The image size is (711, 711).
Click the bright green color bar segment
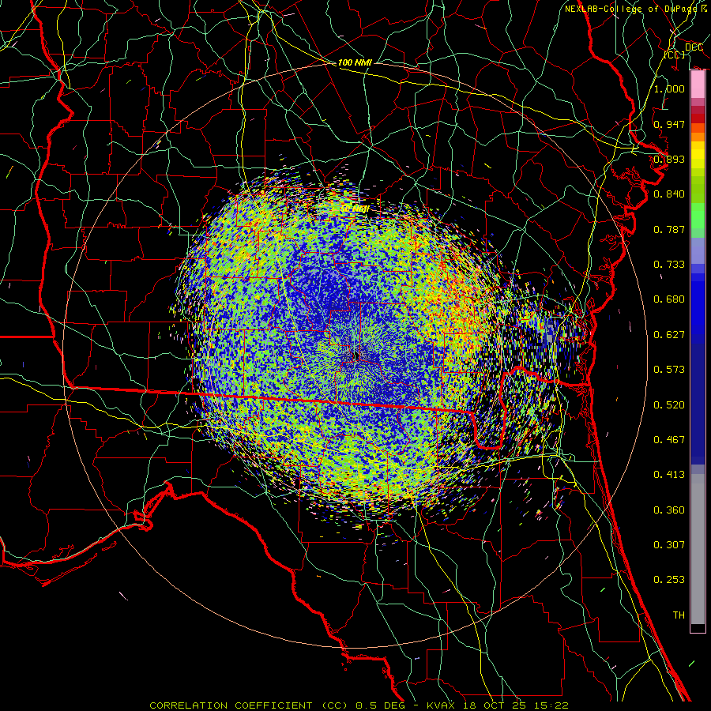pyautogui.click(x=698, y=216)
